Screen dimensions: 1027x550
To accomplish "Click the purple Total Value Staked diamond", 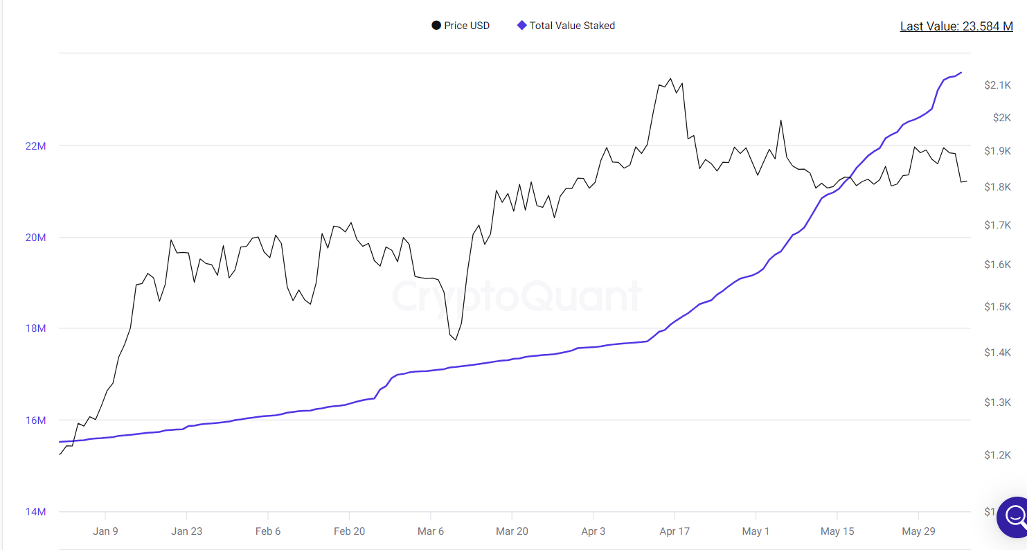I will point(522,26).
